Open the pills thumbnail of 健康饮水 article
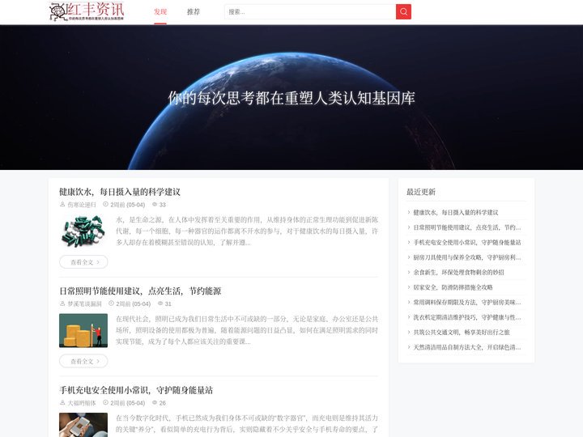 (x=83, y=231)
